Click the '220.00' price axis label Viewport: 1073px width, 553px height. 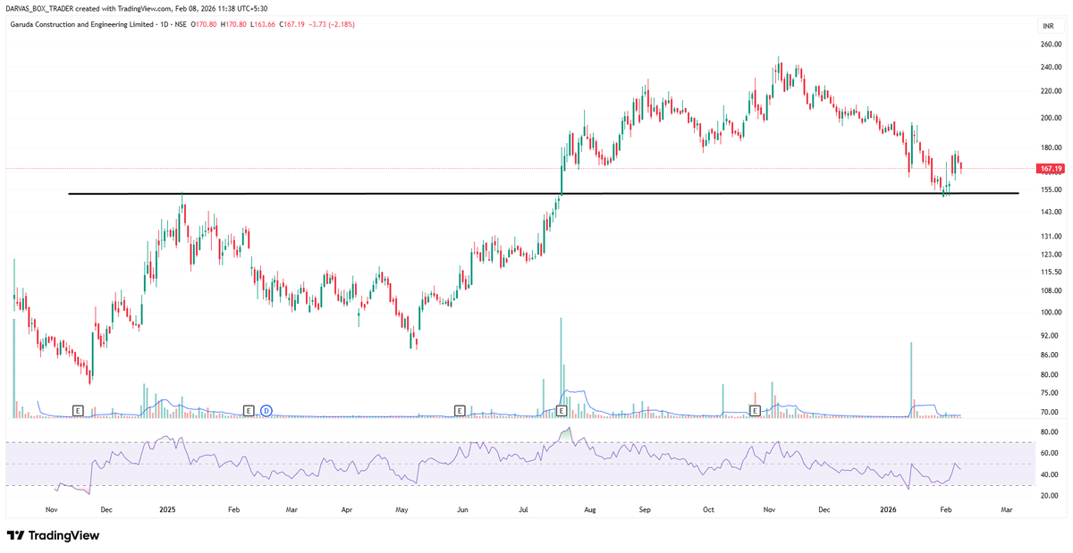coord(1050,91)
